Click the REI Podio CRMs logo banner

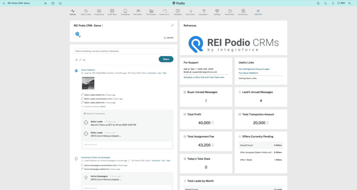coord(233,44)
